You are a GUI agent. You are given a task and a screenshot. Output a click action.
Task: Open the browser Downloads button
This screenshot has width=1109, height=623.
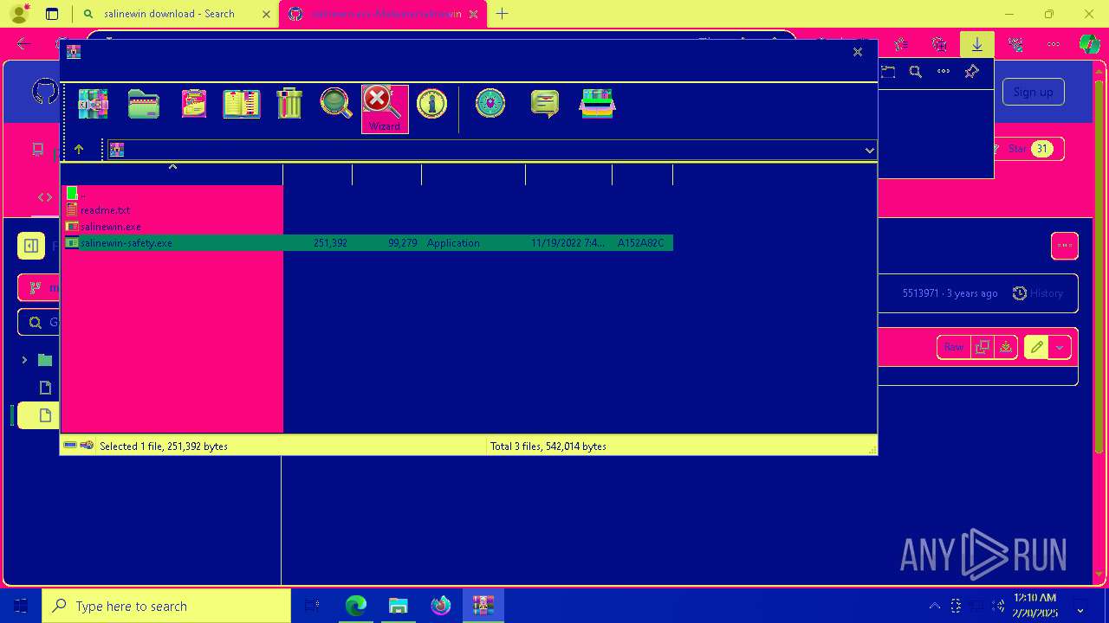(x=977, y=44)
